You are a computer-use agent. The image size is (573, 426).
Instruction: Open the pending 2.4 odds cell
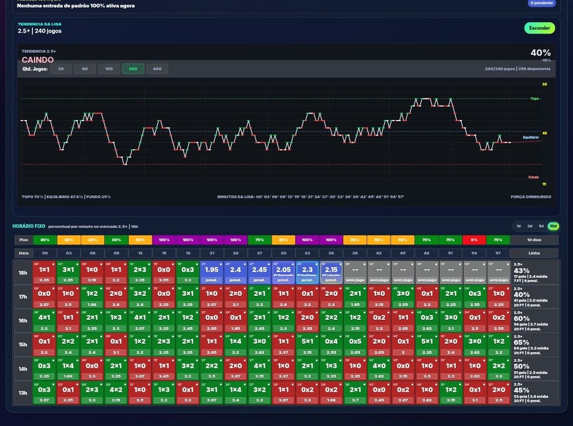pyautogui.click(x=236, y=272)
